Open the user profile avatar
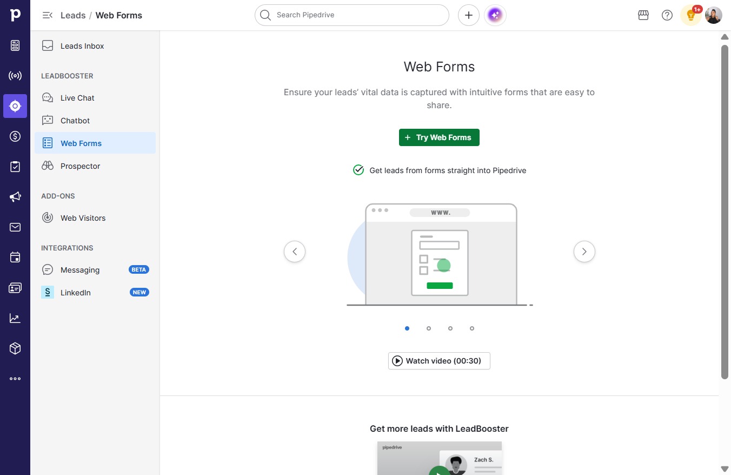Image resolution: width=731 pixels, height=475 pixels. click(714, 15)
